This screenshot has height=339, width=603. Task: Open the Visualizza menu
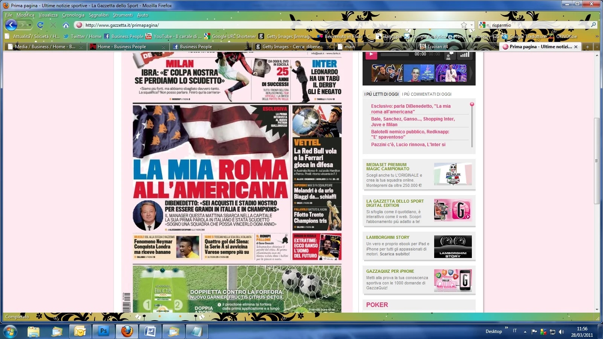click(48, 15)
